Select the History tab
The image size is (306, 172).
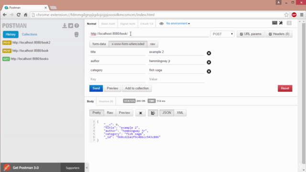(11, 34)
